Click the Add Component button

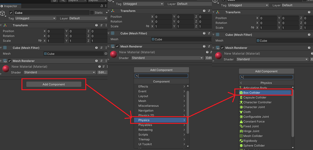(53, 84)
